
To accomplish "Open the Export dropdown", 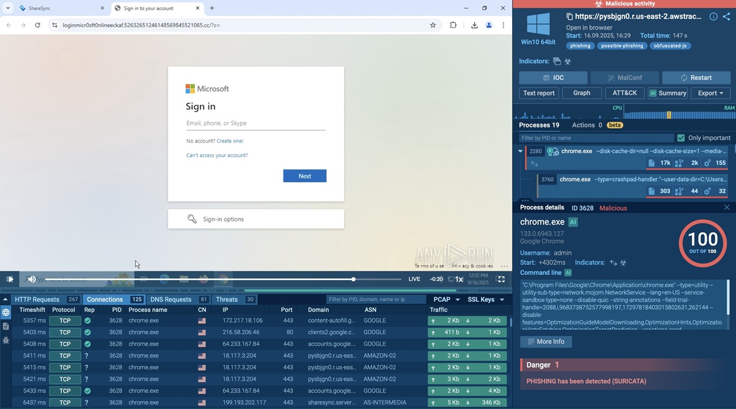I will tap(710, 93).
